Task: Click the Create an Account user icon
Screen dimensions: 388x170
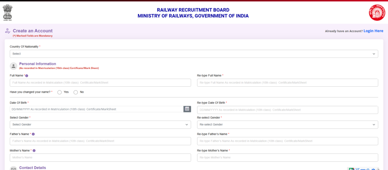Action: tap(8, 31)
